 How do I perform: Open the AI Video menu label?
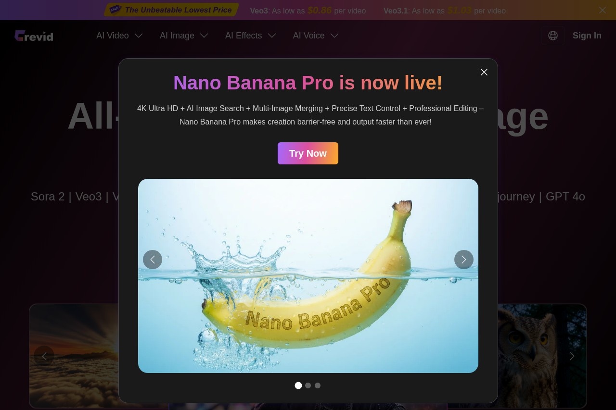point(112,36)
